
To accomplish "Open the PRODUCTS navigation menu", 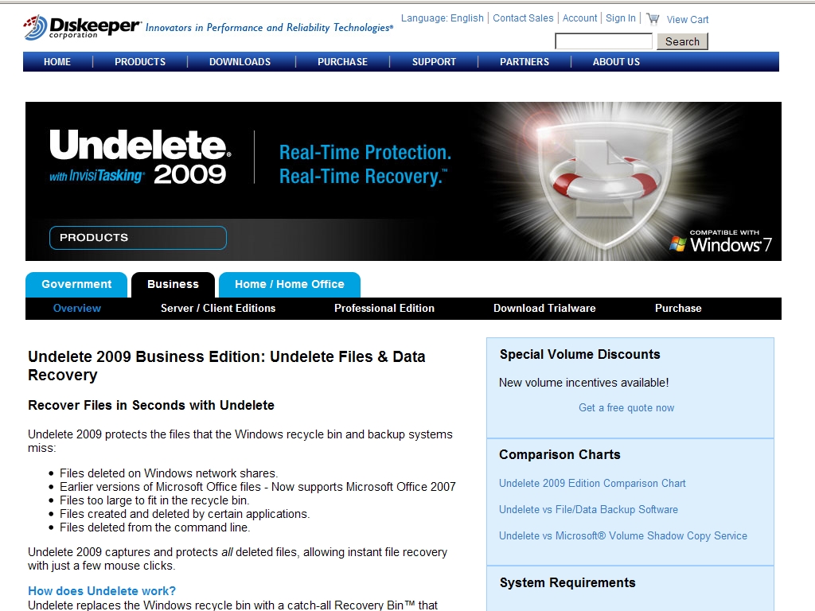I will tap(140, 62).
